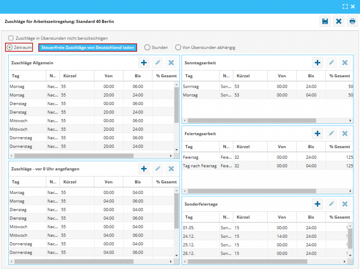Add new entry in Feiertagsarbeit panel

point(317,134)
